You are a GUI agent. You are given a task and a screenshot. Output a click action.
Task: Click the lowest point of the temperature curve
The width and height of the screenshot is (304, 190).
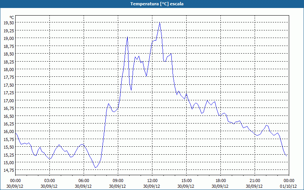tap(95, 168)
